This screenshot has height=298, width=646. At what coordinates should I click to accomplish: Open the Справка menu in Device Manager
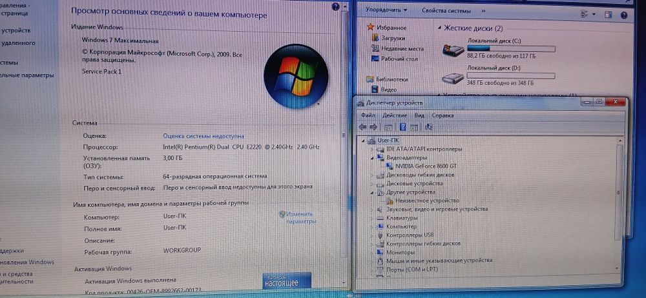443,115
